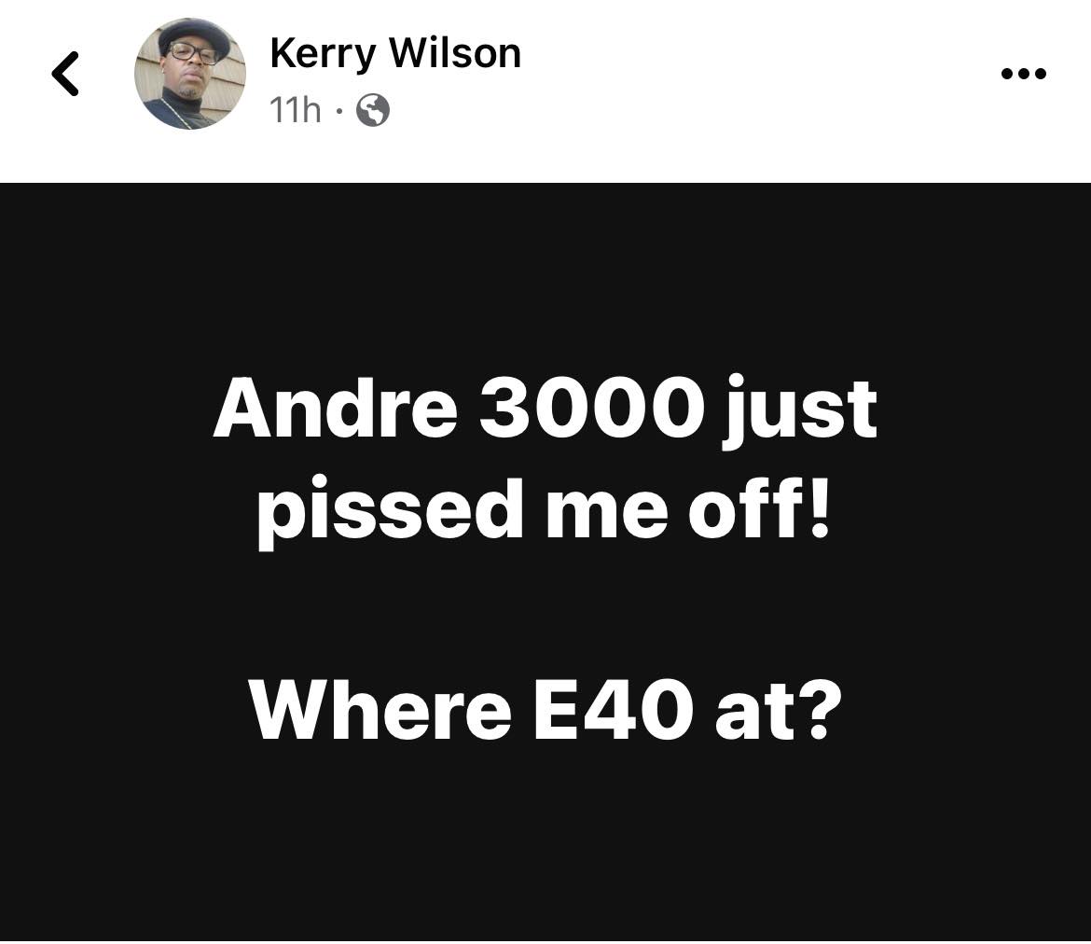Tap the "Andre 3000 just" text line

click(x=545, y=410)
